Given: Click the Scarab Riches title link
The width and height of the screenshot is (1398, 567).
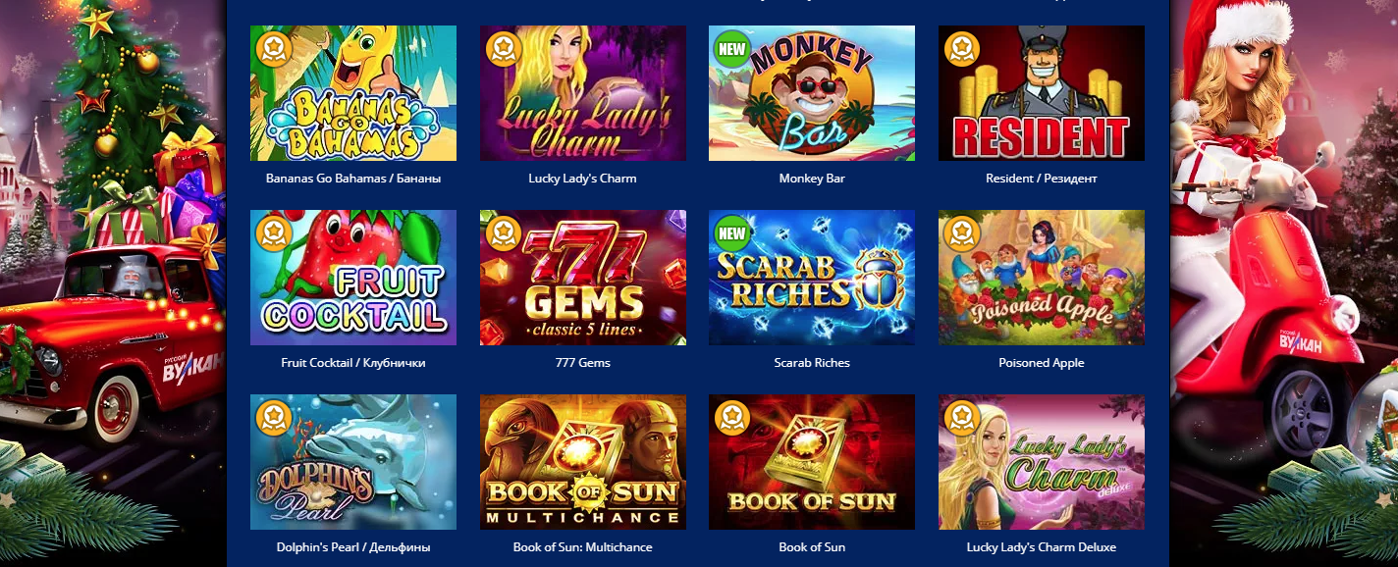Looking at the screenshot, I should click(x=812, y=363).
